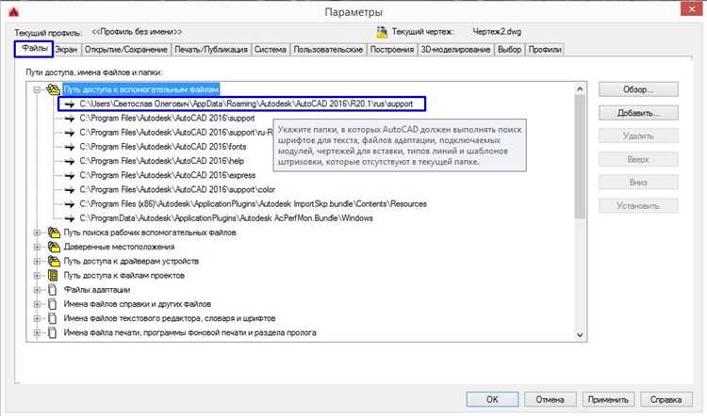Click the current drawing icon near Чертеж2.dwg
Image resolution: width=707 pixels, height=416 pixels.
(382, 32)
